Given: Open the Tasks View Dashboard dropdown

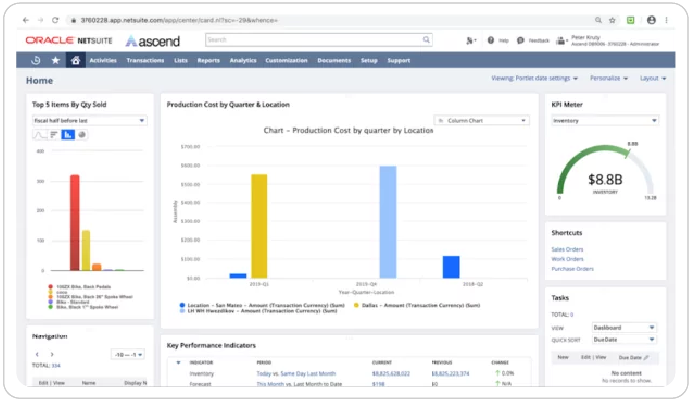Looking at the screenshot, I should tap(624, 328).
